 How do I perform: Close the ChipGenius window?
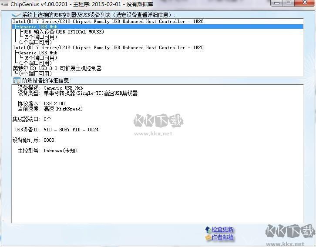click(305, 3)
